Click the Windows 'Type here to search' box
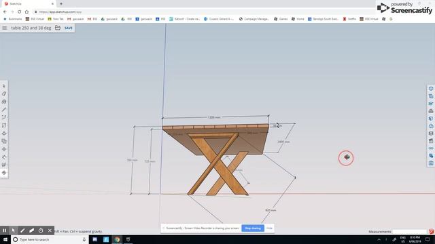The width and height of the screenshot is (435, 244). click(x=50, y=239)
